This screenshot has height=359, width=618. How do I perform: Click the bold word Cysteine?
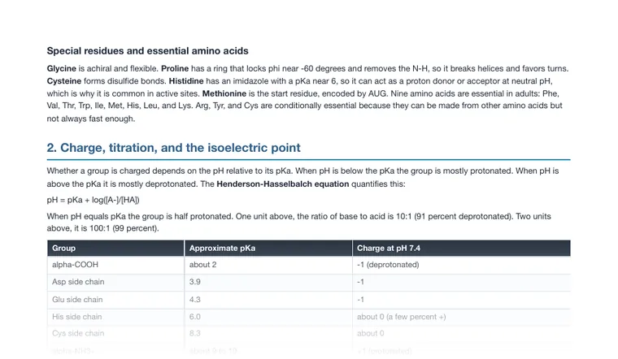point(64,81)
